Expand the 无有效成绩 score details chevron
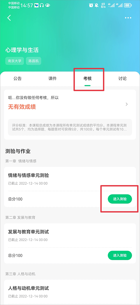This screenshot has width=140, height=305. coord(127,104)
